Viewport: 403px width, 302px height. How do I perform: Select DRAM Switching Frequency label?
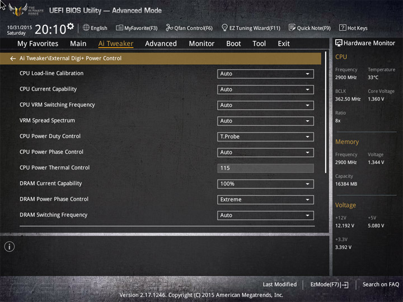54,215
